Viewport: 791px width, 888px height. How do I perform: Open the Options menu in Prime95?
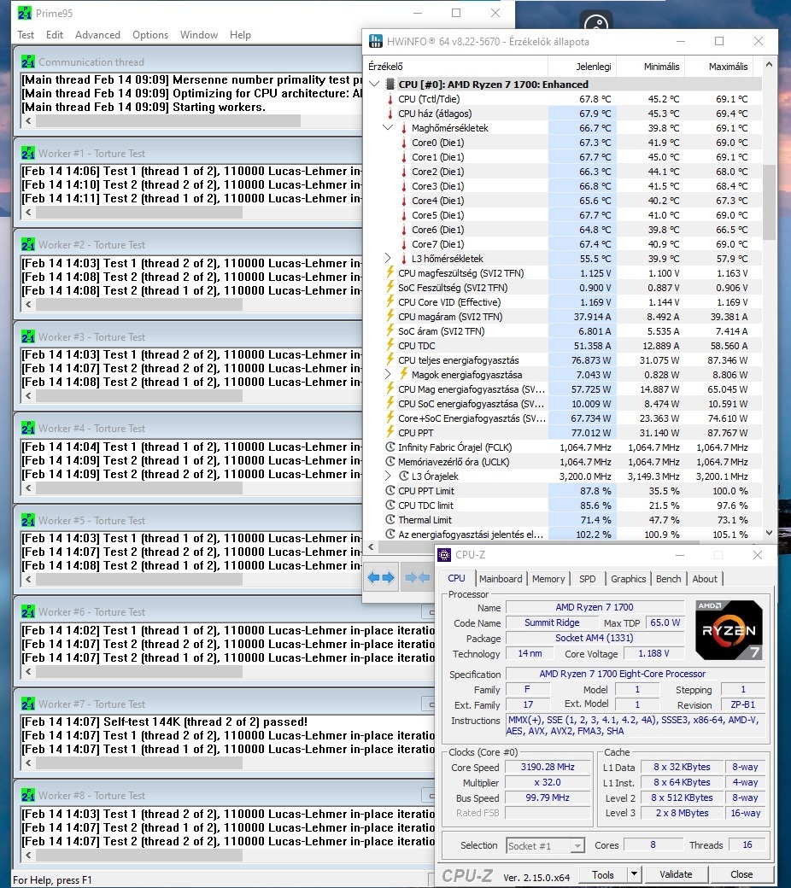coord(150,35)
